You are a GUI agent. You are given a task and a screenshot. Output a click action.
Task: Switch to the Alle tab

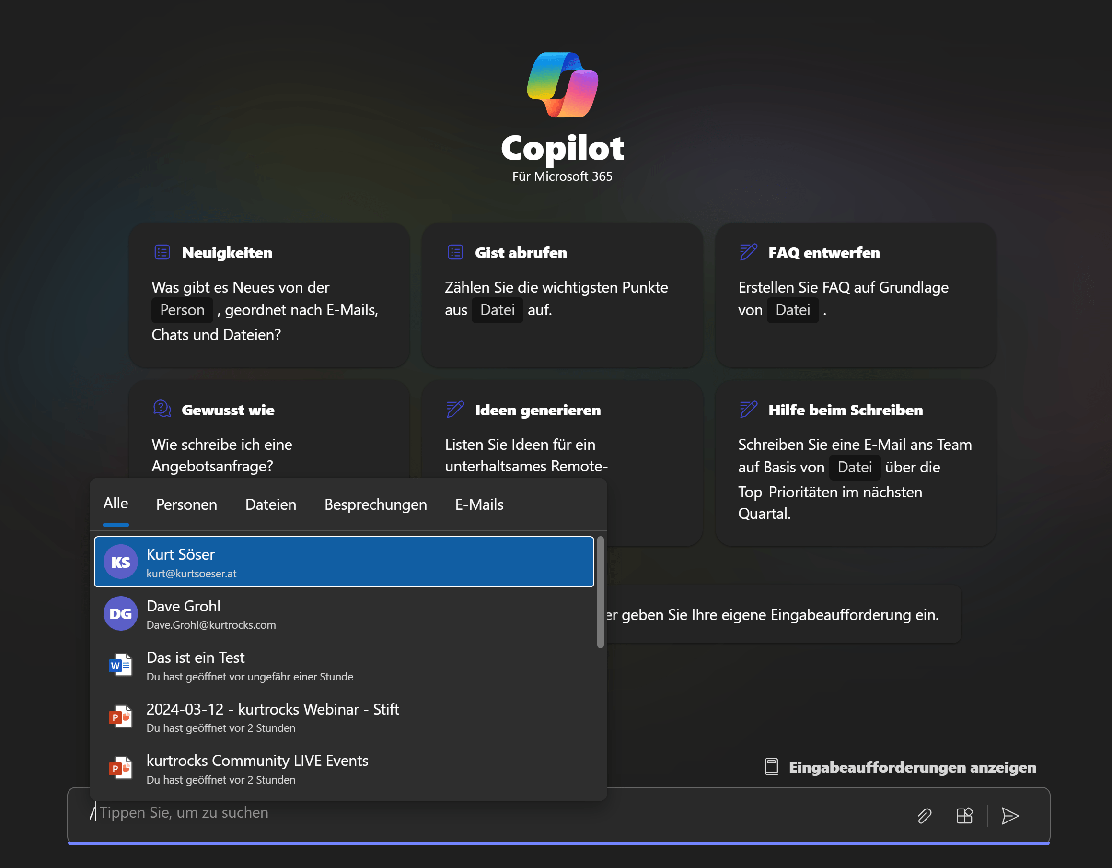pos(116,503)
